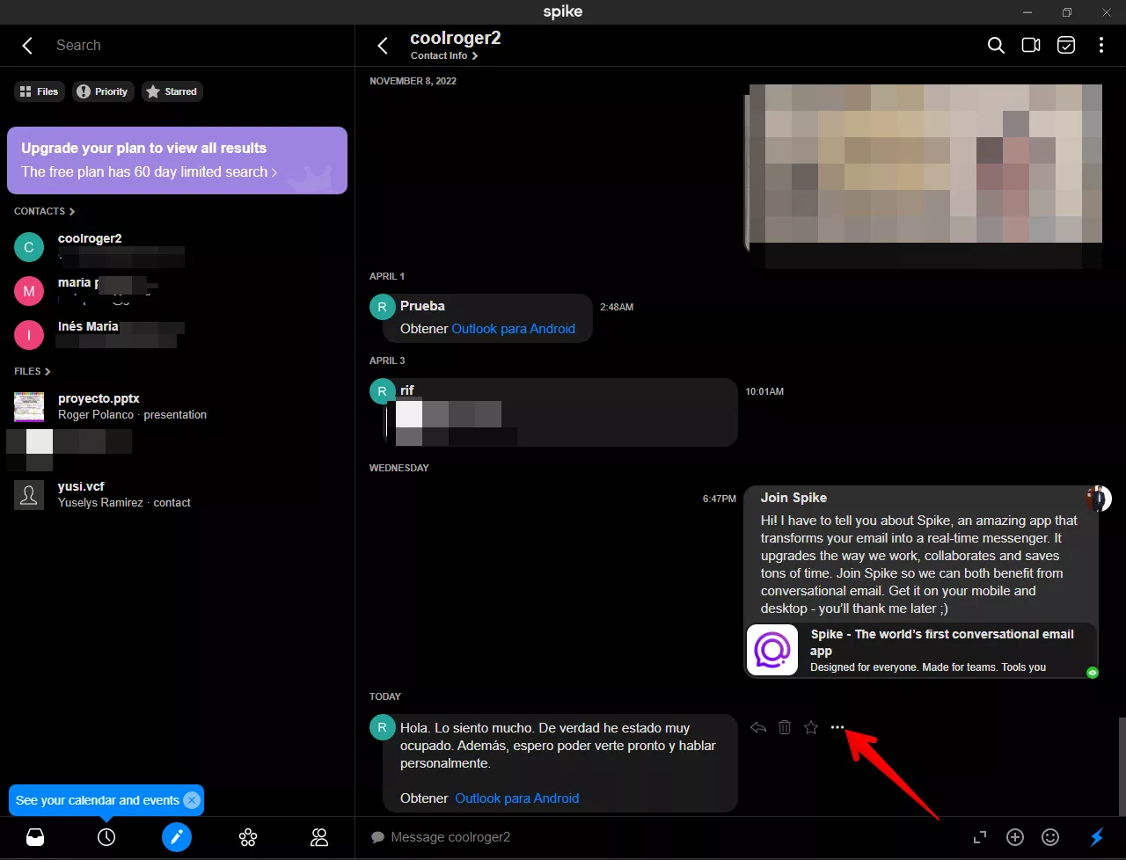Restore down the Spike window
The width and height of the screenshot is (1126, 860).
(1067, 12)
